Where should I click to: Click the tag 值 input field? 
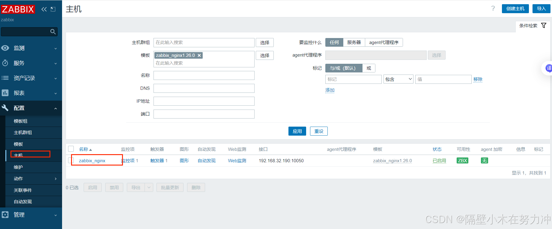[443, 79]
